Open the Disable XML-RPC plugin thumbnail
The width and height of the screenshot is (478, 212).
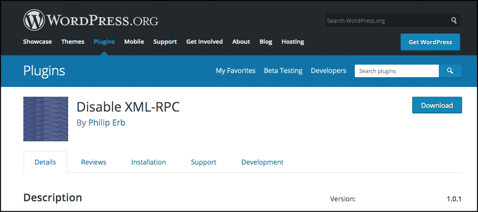pyautogui.click(x=46, y=119)
